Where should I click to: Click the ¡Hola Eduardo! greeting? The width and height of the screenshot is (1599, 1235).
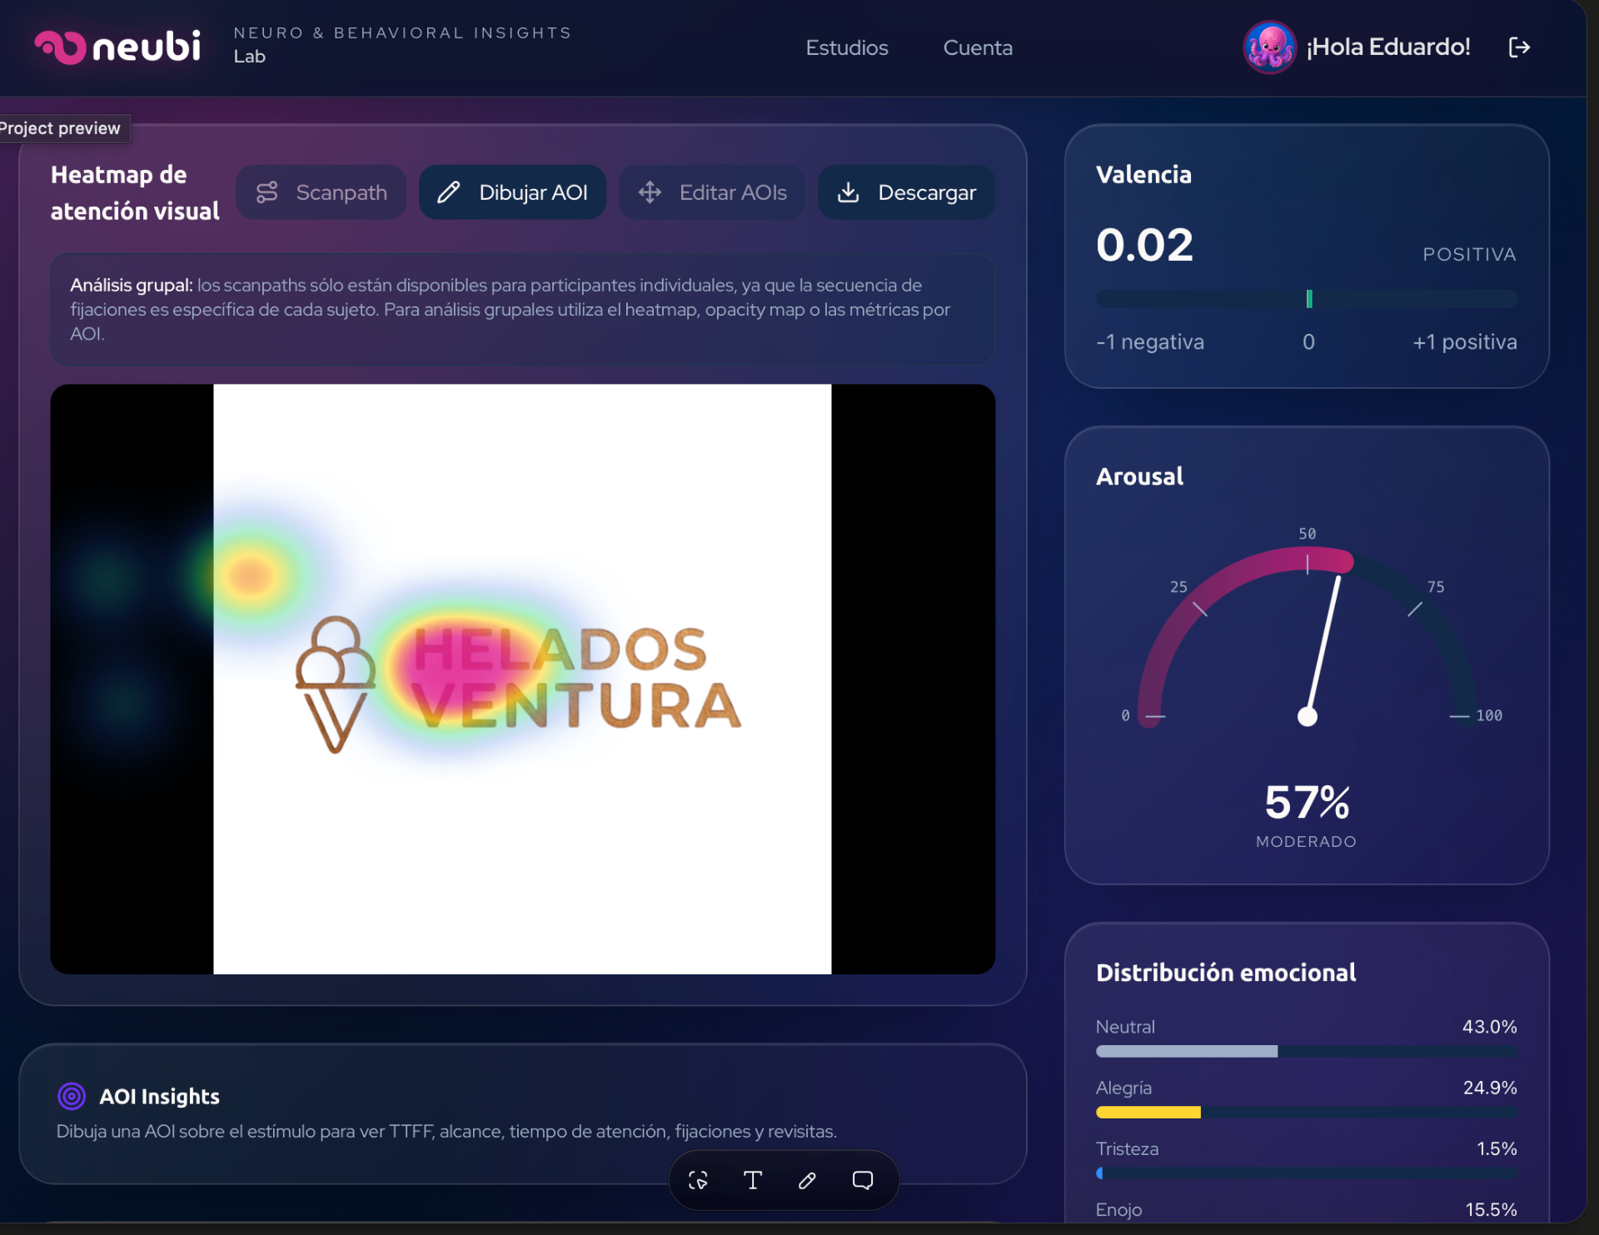(1388, 47)
